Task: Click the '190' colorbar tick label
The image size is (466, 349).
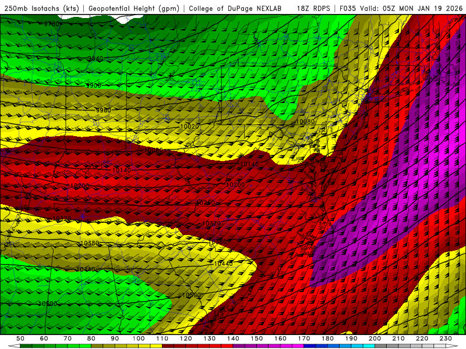Action: (x=351, y=339)
